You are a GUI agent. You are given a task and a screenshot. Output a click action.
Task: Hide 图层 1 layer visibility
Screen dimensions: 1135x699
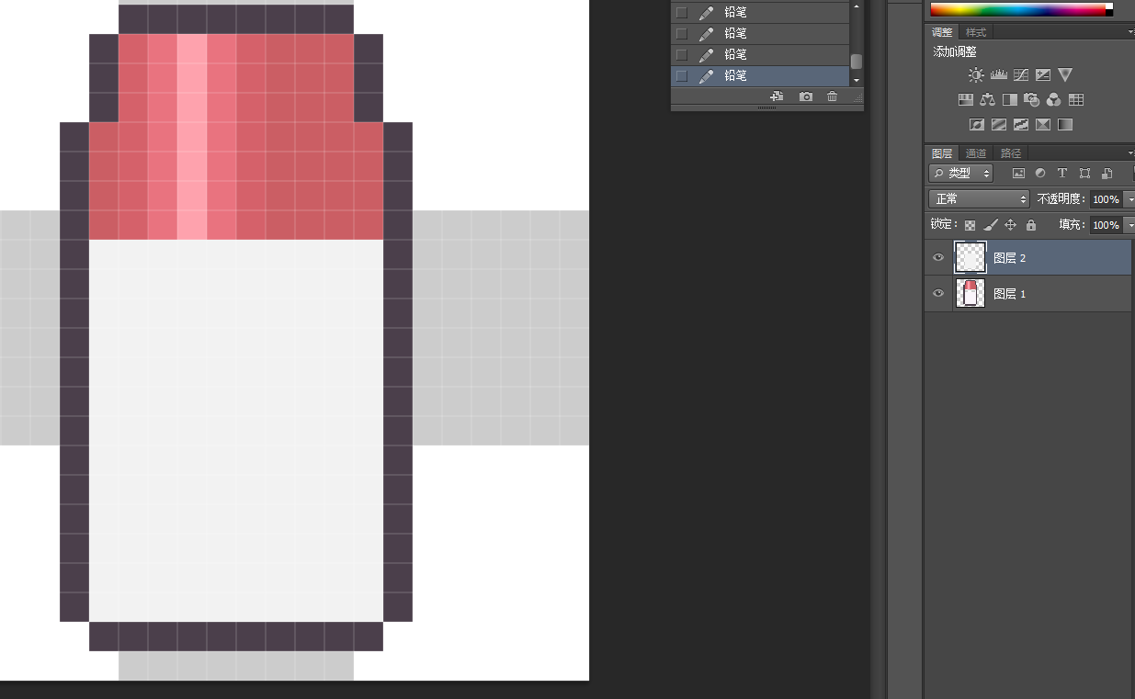click(938, 294)
